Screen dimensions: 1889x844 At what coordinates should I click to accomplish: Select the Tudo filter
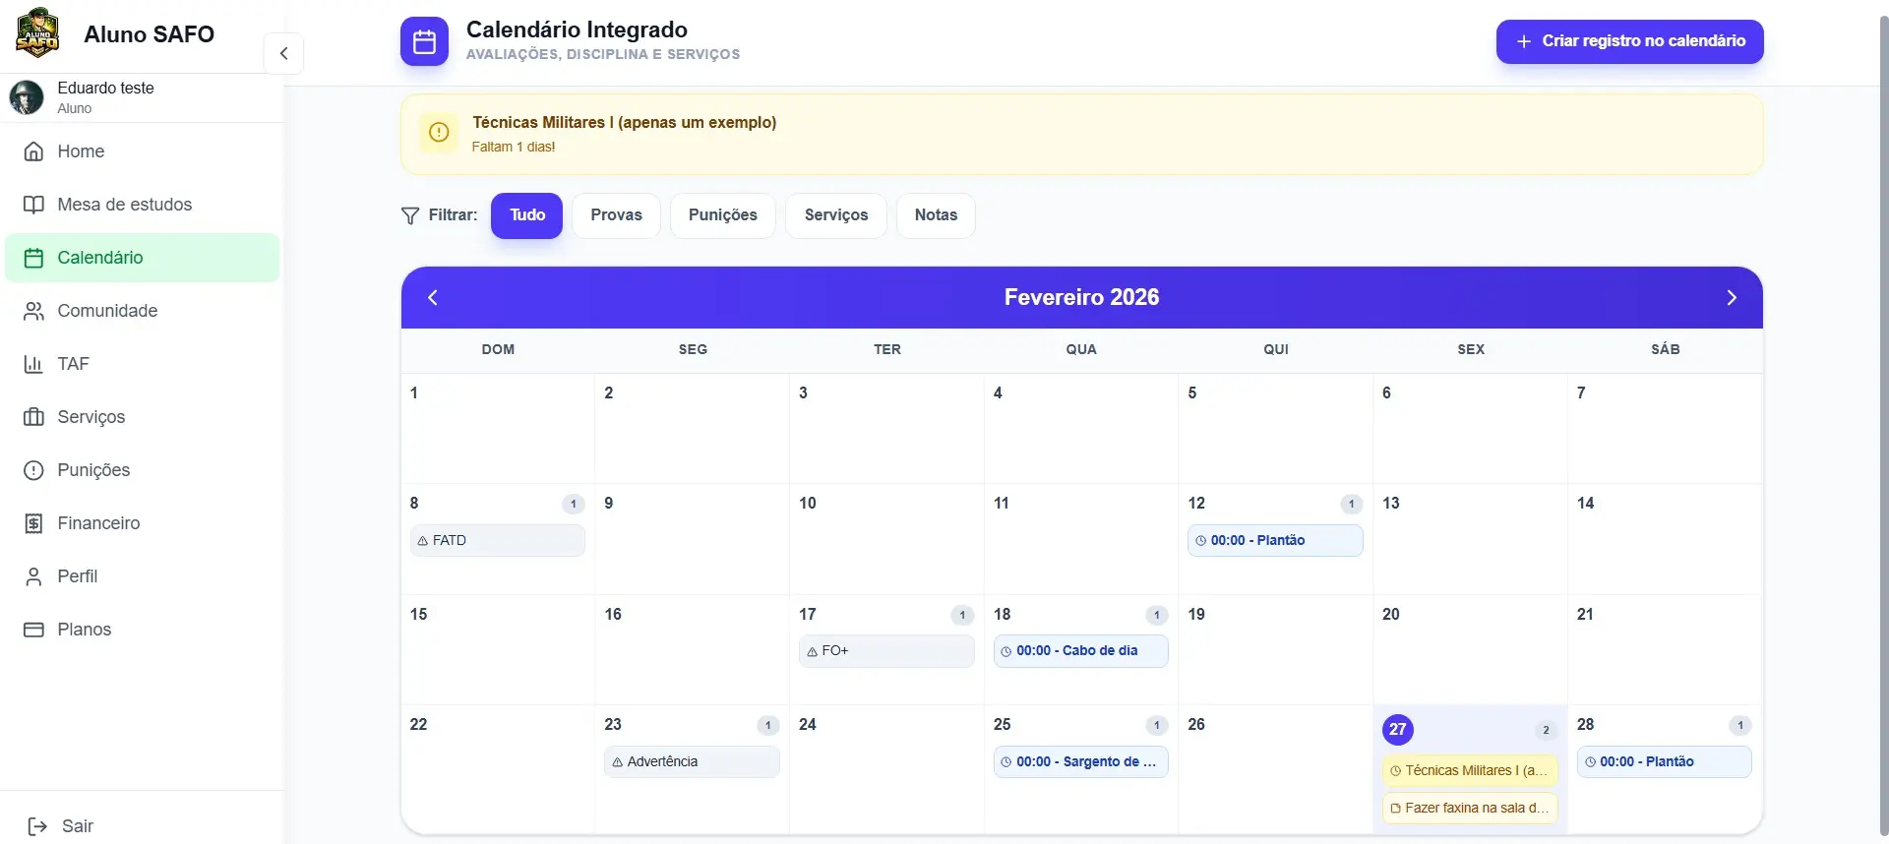[526, 215]
